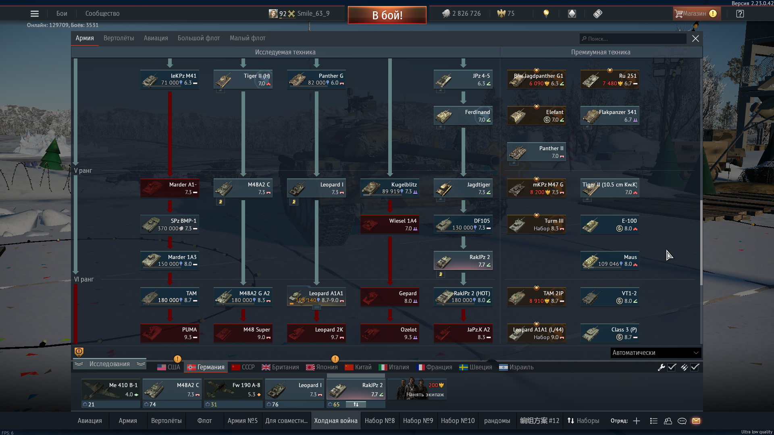Click the research tree vertical scrollbar
This screenshot has height=435, width=774.
pyautogui.click(x=701, y=242)
